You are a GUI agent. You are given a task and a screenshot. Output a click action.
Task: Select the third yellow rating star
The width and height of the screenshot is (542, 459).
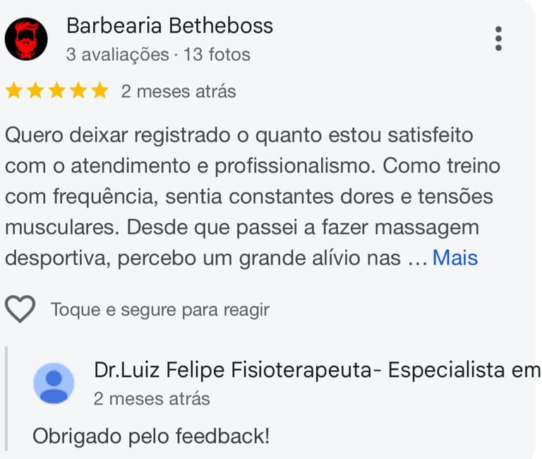coord(57,90)
